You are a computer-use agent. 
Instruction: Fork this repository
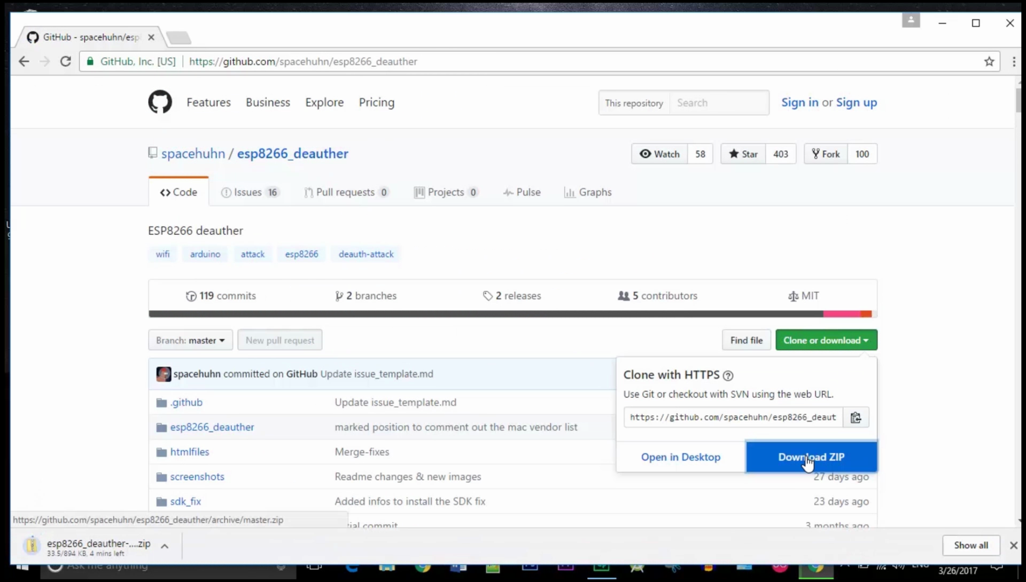pos(826,154)
